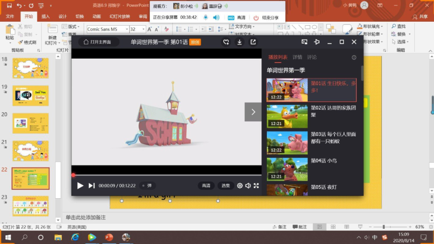The width and height of the screenshot is (434, 244).
Task: Clear text formatting icon
Action: (167, 29)
